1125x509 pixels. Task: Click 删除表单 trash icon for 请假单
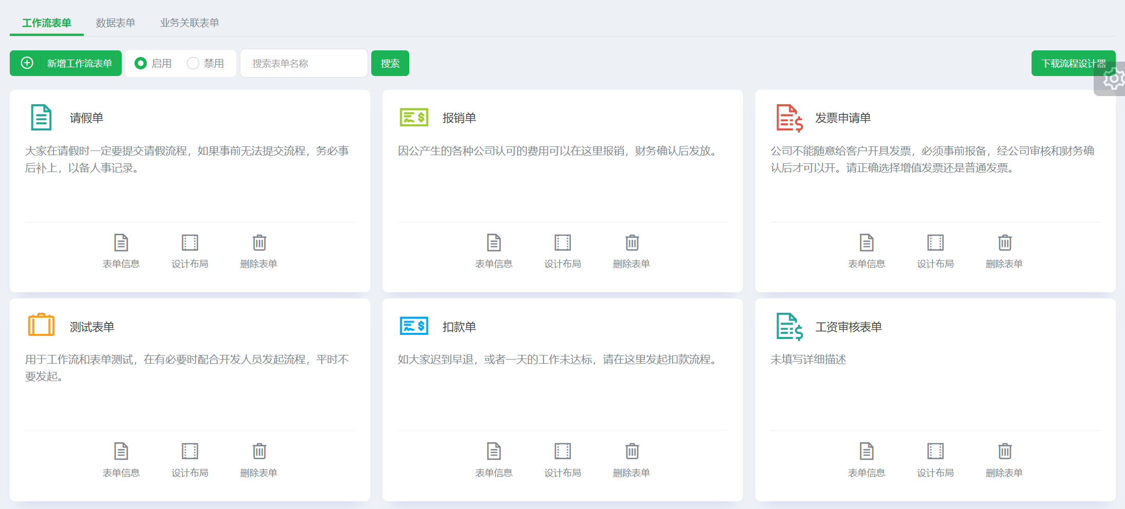[259, 242]
